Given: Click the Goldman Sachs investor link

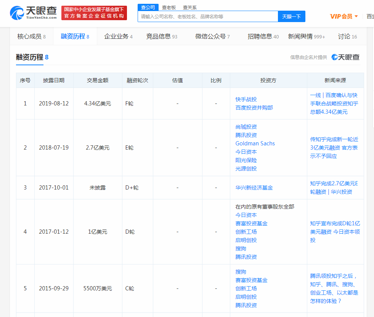Looking at the screenshot, I should pos(255,143).
